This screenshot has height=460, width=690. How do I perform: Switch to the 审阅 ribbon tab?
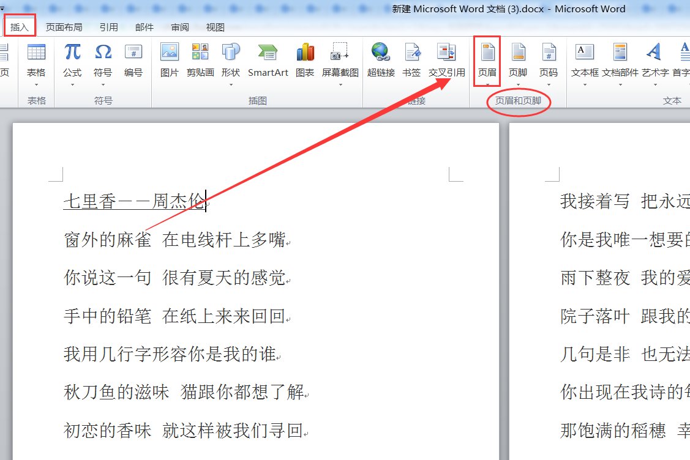click(180, 27)
